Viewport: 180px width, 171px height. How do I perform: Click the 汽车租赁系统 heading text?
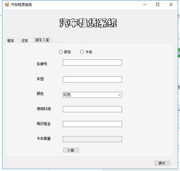(x=88, y=23)
